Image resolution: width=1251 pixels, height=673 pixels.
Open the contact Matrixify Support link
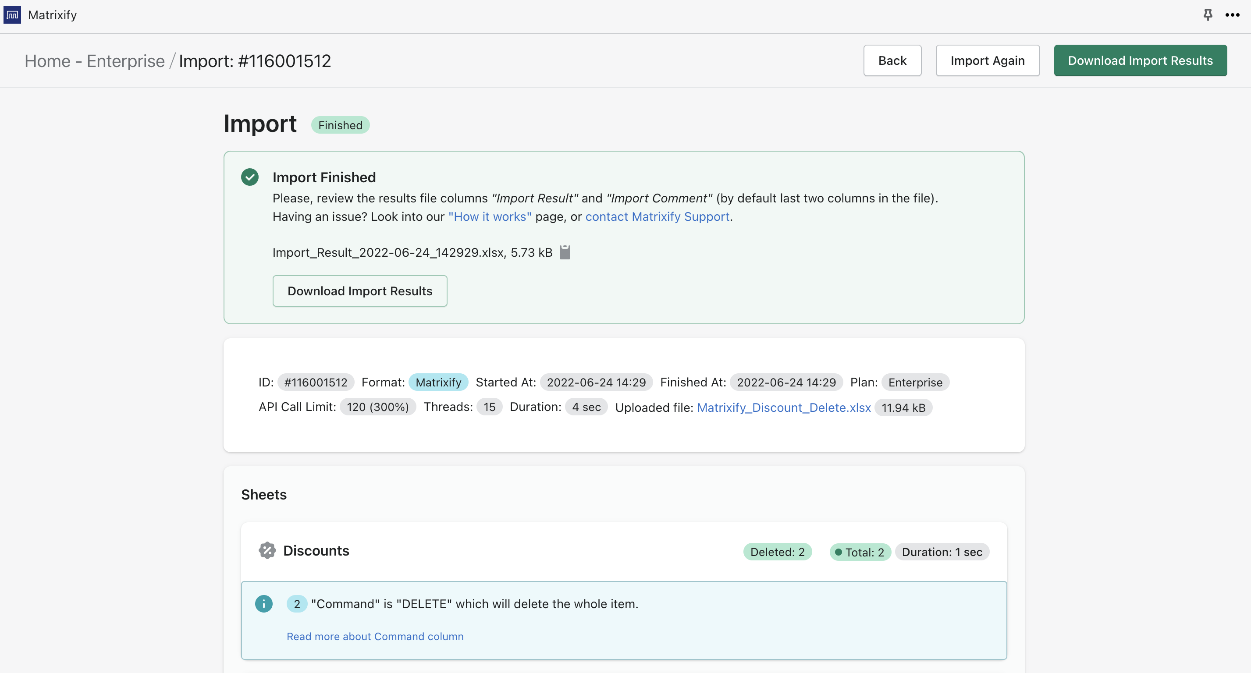point(657,216)
